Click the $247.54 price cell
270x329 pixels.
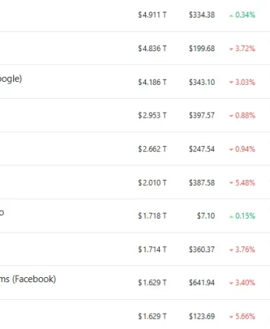click(202, 149)
